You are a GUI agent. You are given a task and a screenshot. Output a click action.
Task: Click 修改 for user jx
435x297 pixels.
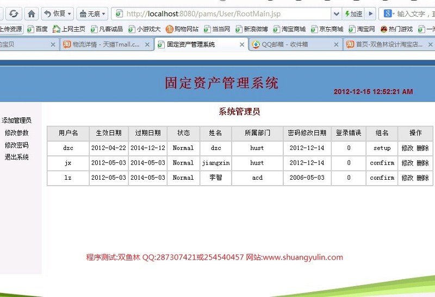tap(407, 163)
